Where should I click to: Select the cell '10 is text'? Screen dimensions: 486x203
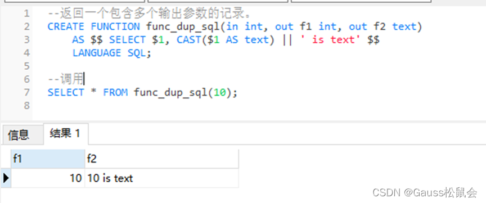[161, 178]
